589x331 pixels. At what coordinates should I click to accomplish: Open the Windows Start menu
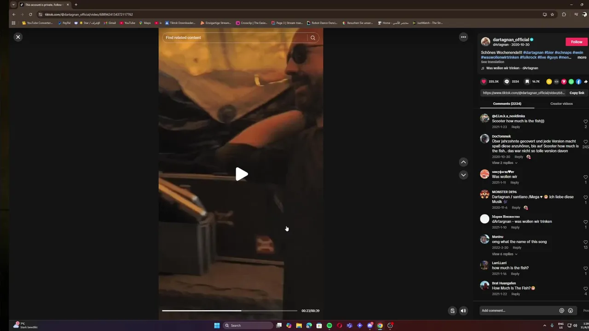point(217,325)
